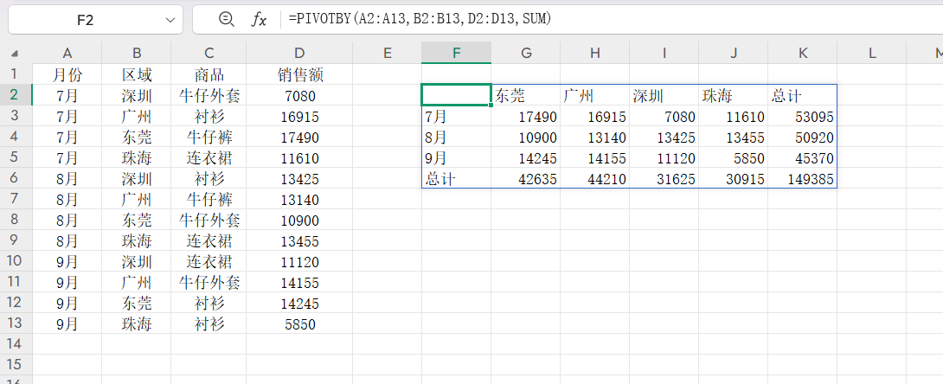Click the 销售额 header cell

click(299, 74)
